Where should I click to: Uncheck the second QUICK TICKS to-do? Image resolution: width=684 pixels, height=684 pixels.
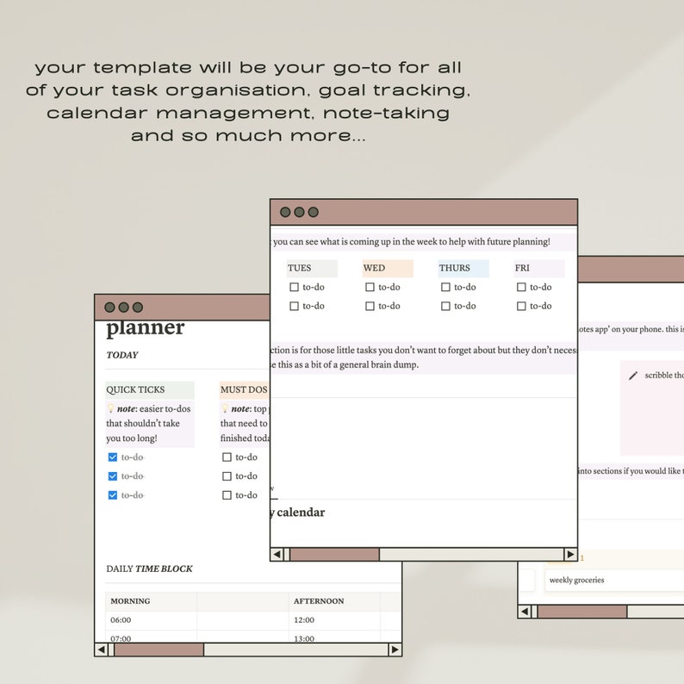click(x=113, y=476)
